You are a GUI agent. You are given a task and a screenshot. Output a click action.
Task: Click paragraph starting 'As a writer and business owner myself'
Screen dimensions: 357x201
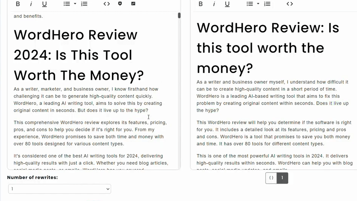tap(273, 96)
